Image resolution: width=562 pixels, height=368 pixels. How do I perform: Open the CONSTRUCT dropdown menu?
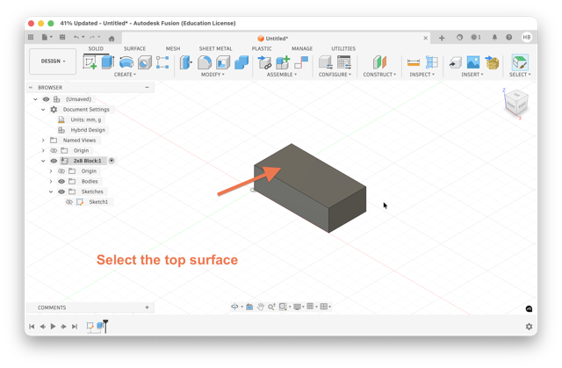coord(379,75)
